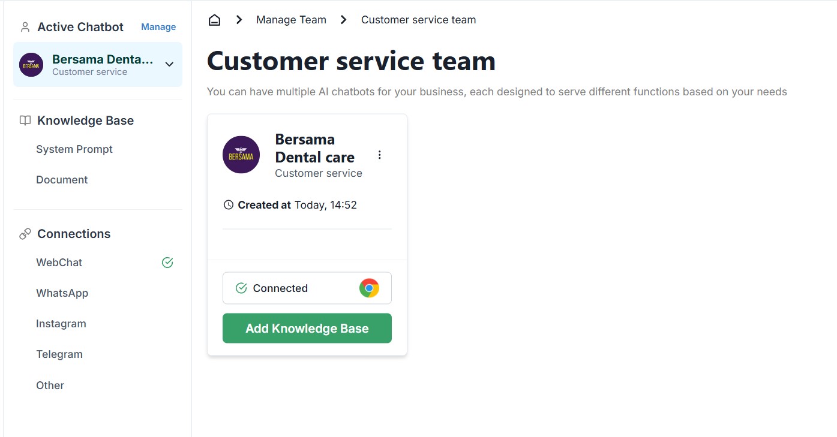Click the Bersama logo on the chatbot card
Viewport: 837px width, 437px height.
241,155
